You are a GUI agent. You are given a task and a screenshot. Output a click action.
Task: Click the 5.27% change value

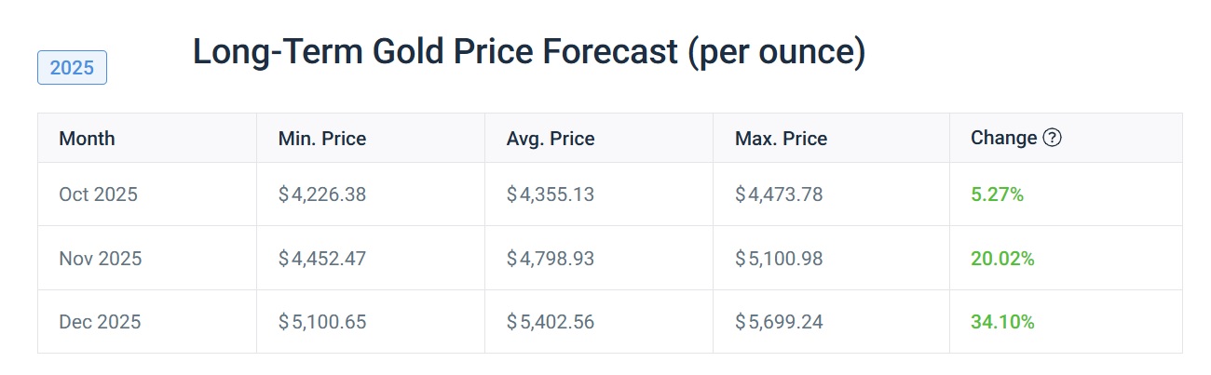(x=997, y=194)
